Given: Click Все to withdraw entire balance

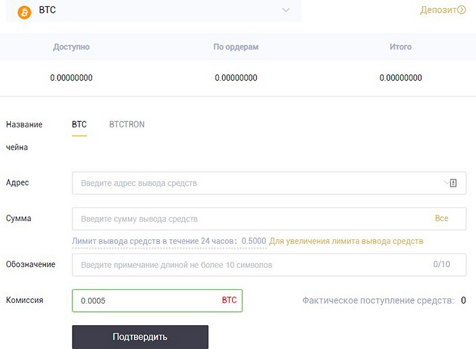Looking at the screenshot, I should pos(441,218).
